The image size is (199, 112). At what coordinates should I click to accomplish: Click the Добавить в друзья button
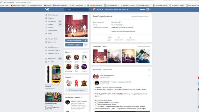click(x=74, y=45)
